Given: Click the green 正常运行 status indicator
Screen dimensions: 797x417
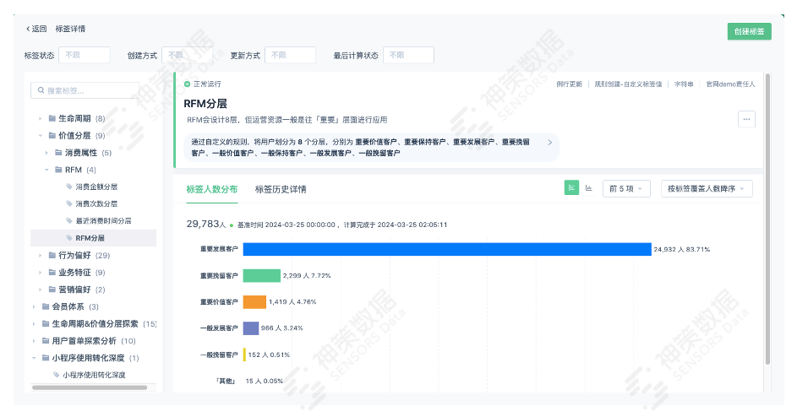Looking at the screenshot, I should [x=187, y=84].
